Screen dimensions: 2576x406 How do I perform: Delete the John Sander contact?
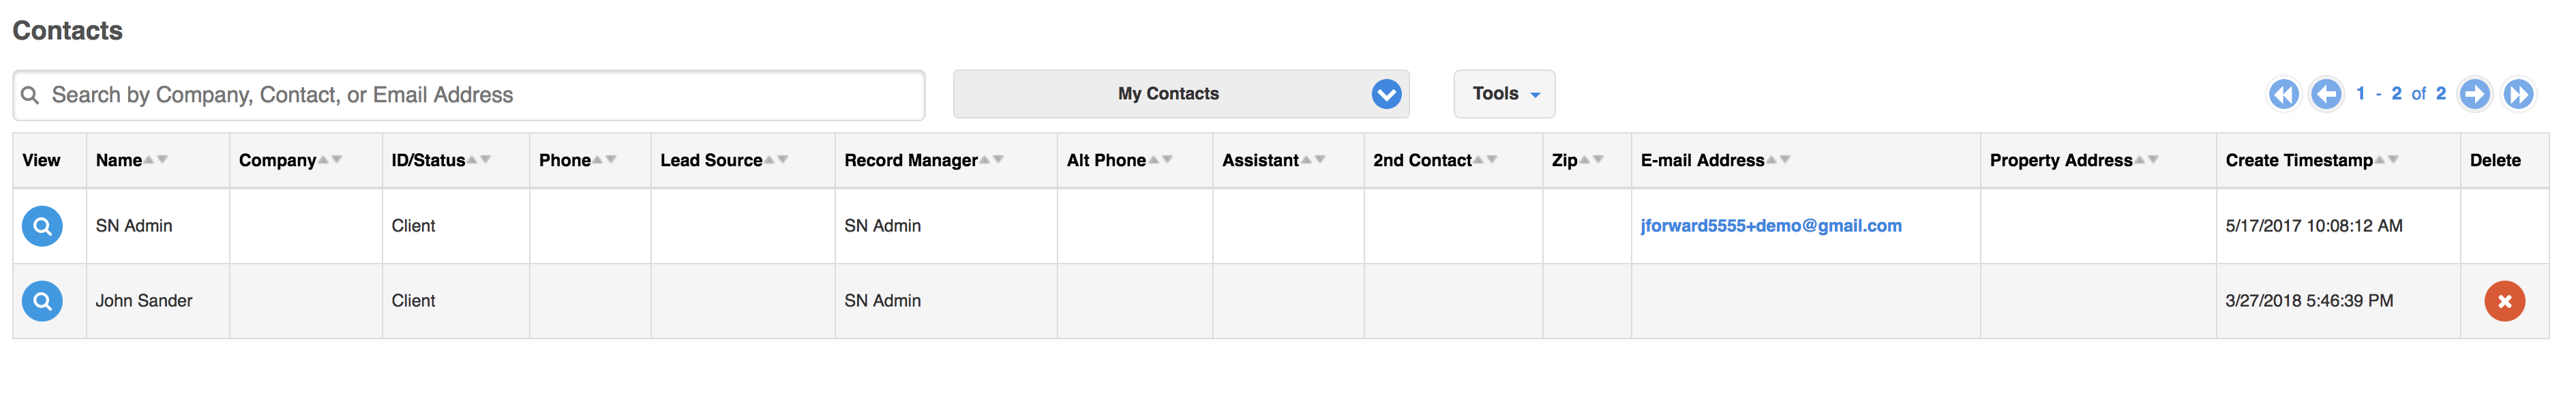(x=2504, y=301)
